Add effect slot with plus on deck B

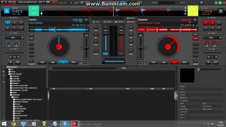pyautogui.click(x=220, y=43)
